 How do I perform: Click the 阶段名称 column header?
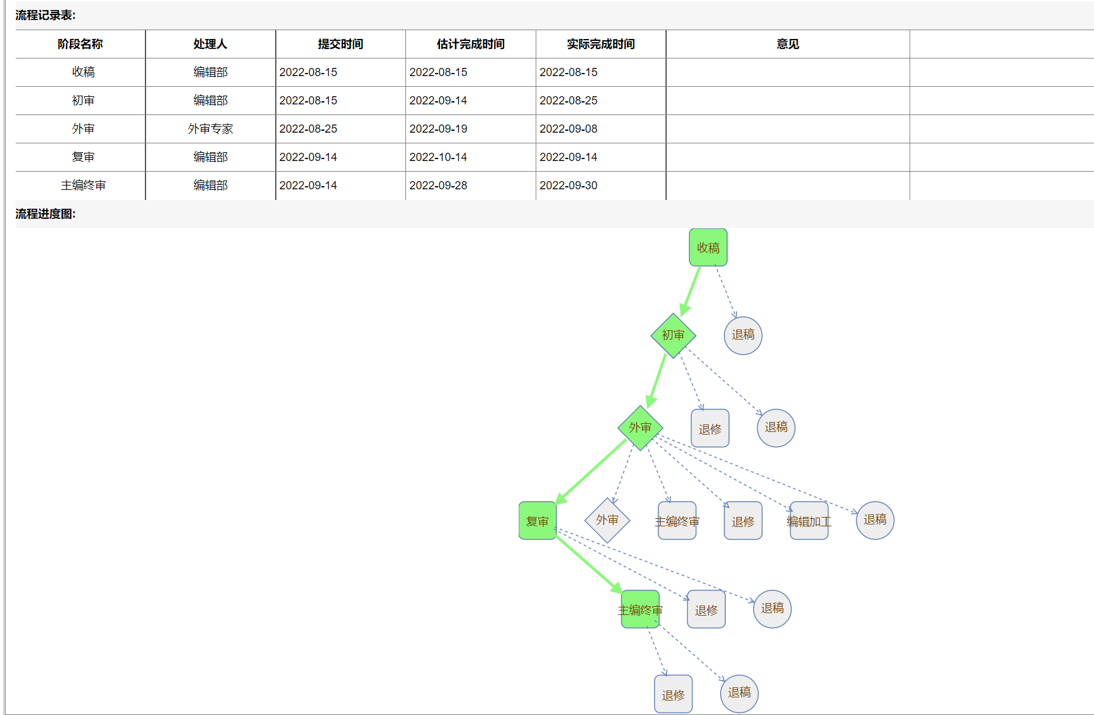(x=80, y=44)
